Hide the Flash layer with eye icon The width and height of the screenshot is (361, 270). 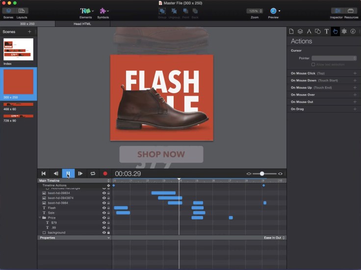coord(104,208)
